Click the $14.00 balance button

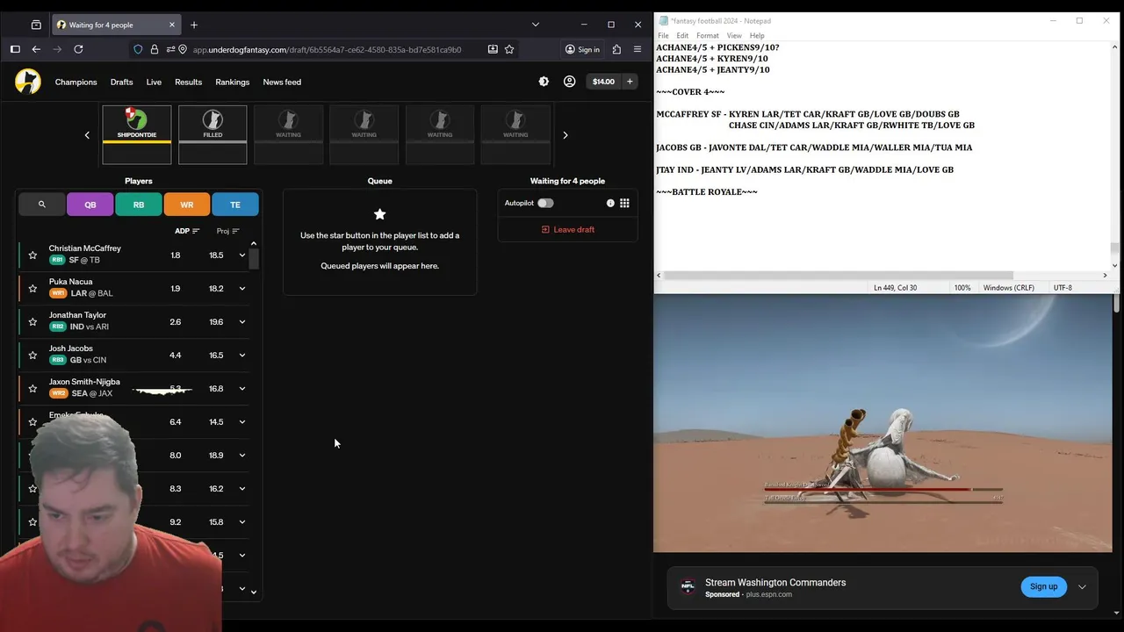click(x=603, y=82)
